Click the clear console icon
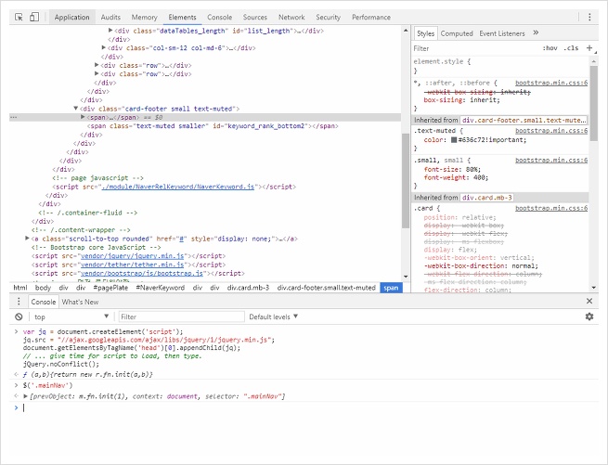Screen dimensions: 608x465 (x=19, y=316)
